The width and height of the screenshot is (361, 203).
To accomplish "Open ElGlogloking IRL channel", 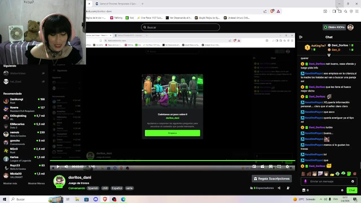I will tap(24, 118).
